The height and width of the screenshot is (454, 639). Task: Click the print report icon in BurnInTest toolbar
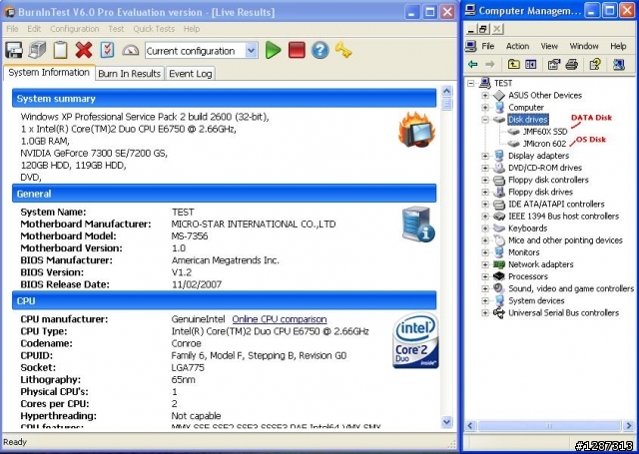tap(37, 51)
